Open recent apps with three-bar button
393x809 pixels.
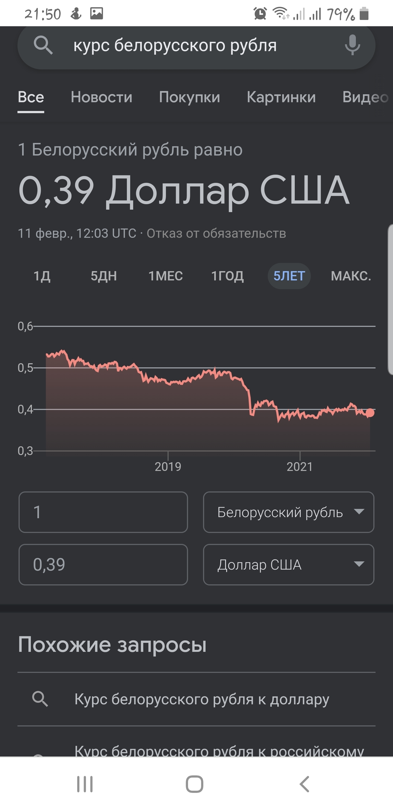(x=85, y=784)
